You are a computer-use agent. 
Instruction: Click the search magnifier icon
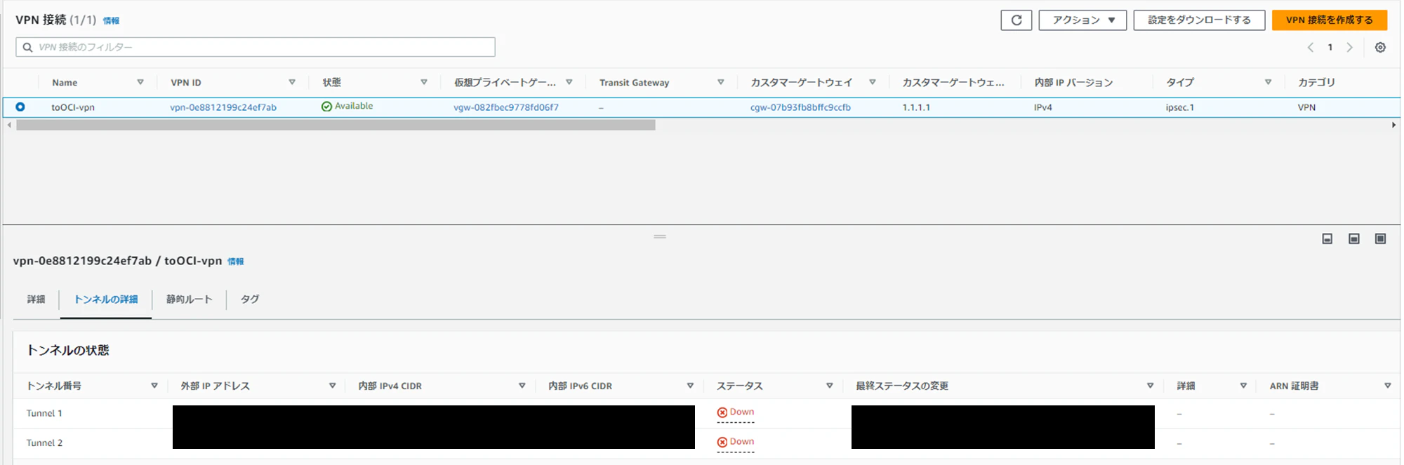tap(27, 47)
